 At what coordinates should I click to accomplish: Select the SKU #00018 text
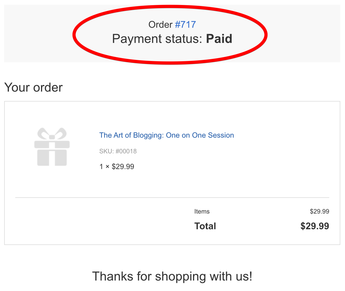[x=118, y=151]
